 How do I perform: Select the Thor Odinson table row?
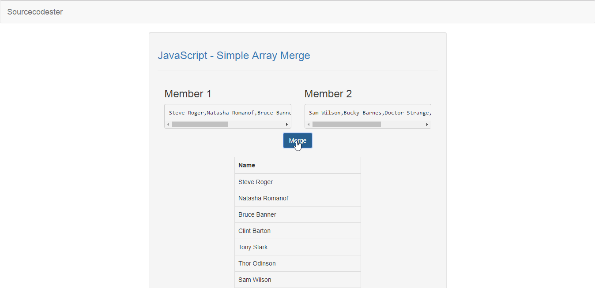(297, 263)
